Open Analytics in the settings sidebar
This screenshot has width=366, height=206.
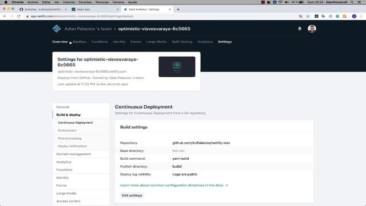[x=63, y=162]
